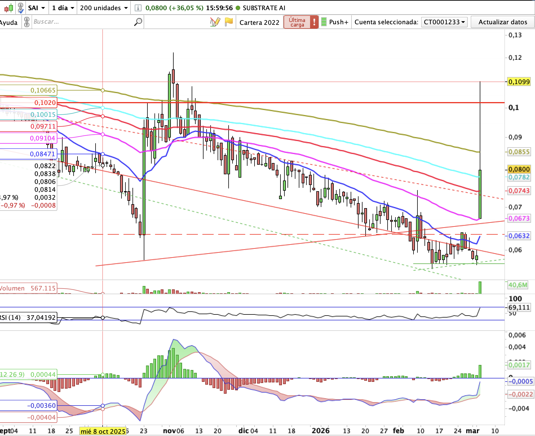Select account CT0001233 dropdown
The width and height of the screenshot is (535, 436).
pyautogui.click(x=444, y=22)
